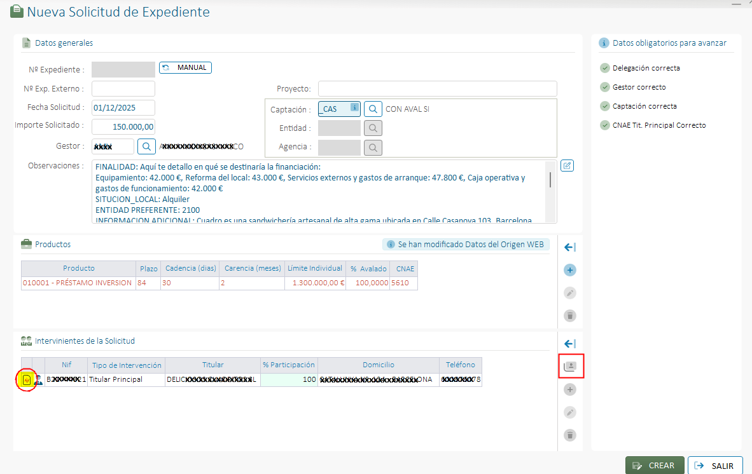Screen dimensions: 752x474
Task: Click the % Participación cell showing 100
Action: pyautogui.click(x=289, y=380)
